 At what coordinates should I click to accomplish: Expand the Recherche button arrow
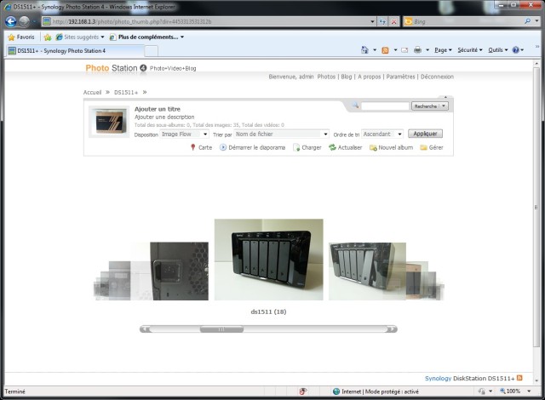(x=444, y=106)
